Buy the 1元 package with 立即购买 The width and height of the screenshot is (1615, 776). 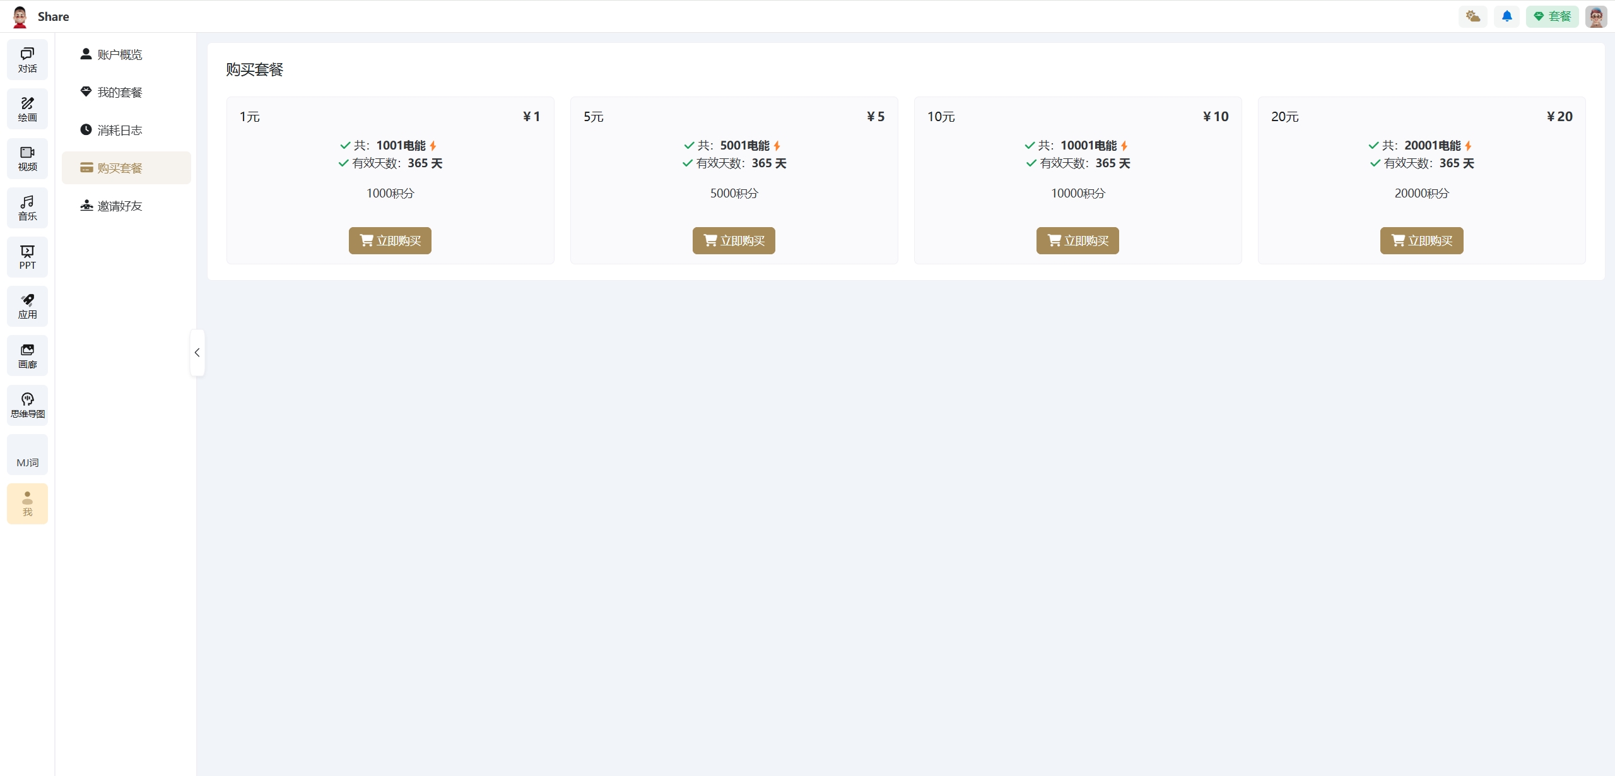point(390,241)
